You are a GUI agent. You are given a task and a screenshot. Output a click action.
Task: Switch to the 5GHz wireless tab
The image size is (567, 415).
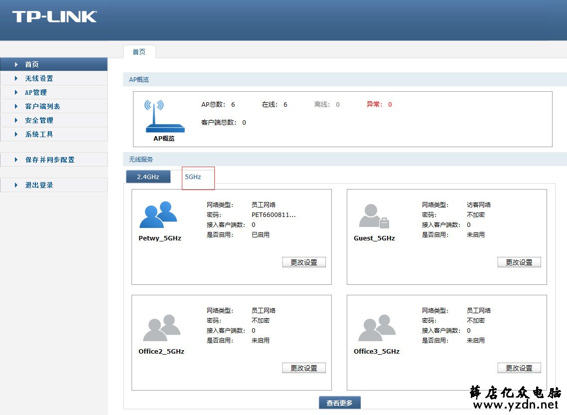(x=193, y=177)
